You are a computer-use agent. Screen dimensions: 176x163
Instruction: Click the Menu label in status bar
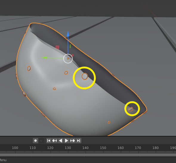click(x=3, y=160)
